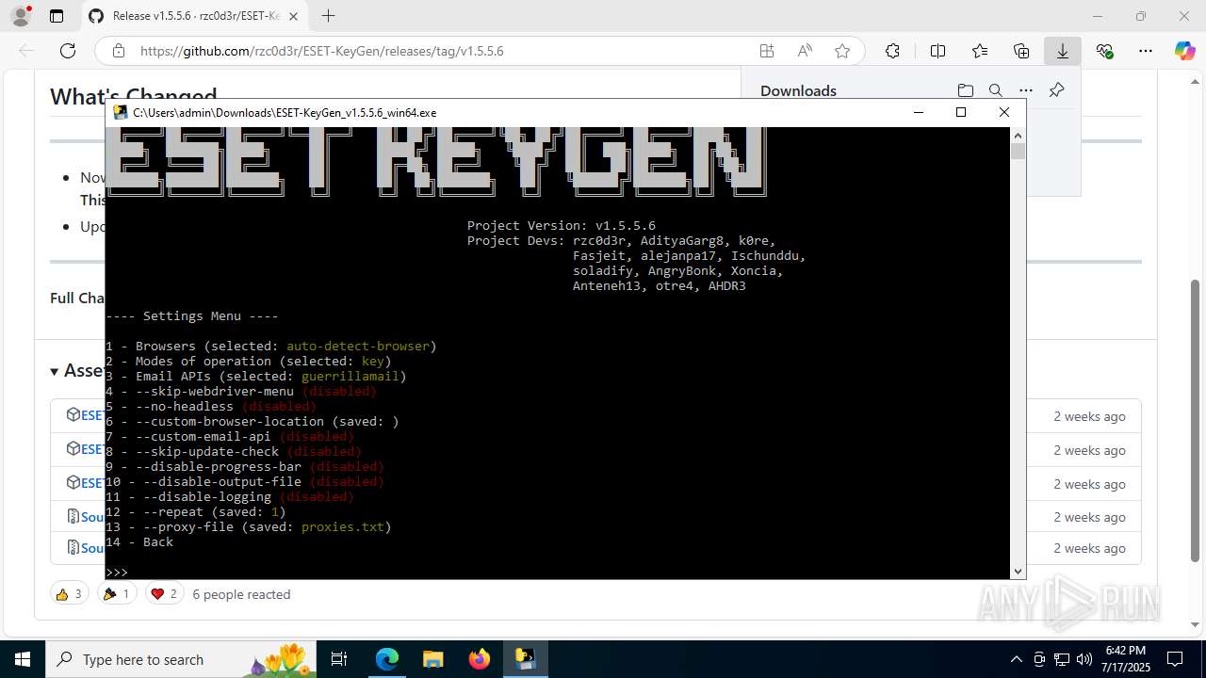This screenshot has width=1206, height=678.
Task: Click the console scrollbar up arrow
Action: coord(1018,136)
